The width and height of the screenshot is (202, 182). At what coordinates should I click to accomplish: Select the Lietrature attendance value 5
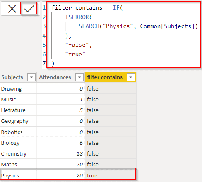tap(61, 110)
